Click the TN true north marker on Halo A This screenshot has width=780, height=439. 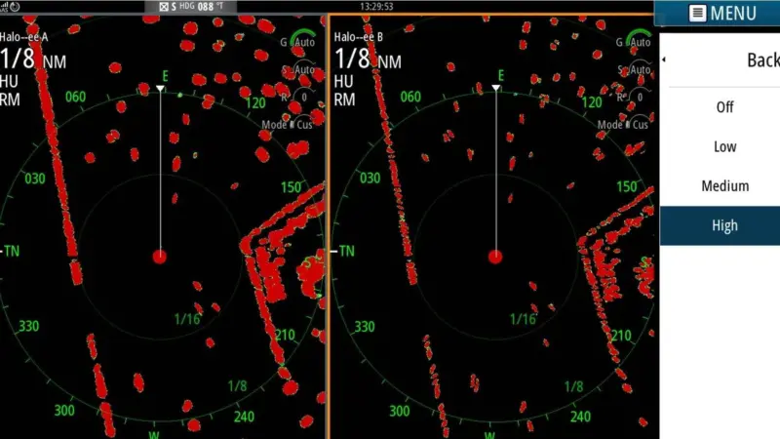pos(11,251)
